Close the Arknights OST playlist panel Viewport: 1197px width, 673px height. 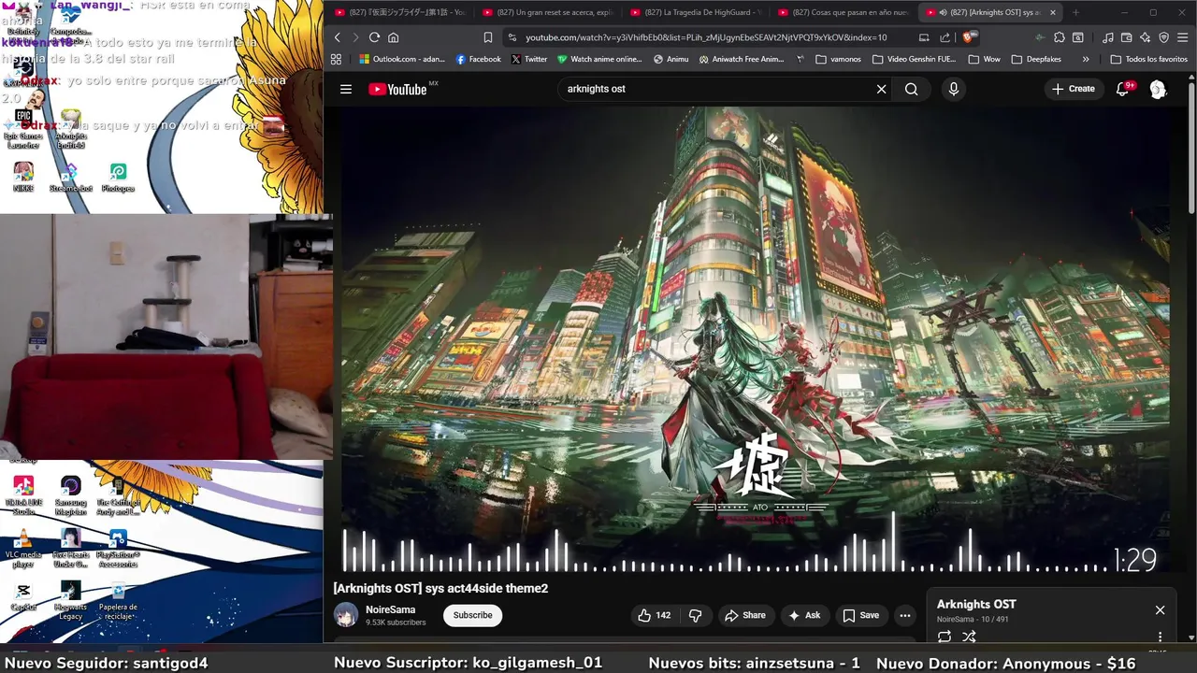tap(1160, 609)
